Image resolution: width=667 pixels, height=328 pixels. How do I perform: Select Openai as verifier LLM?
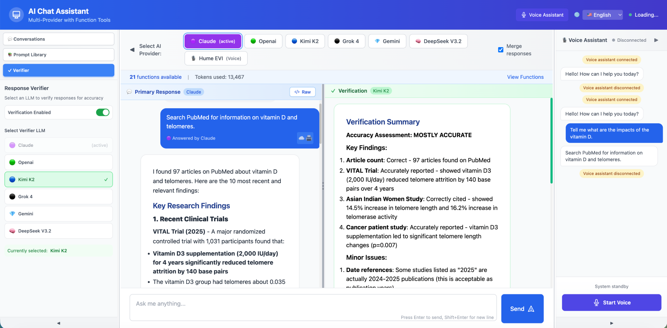[59, 162]
